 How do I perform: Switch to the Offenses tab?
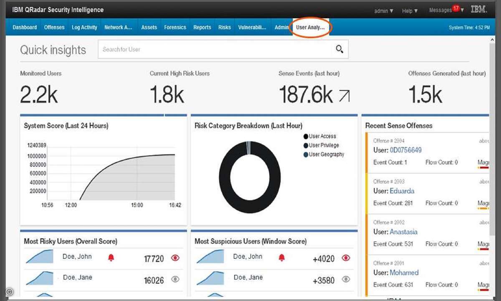click(x=54, y=27)
